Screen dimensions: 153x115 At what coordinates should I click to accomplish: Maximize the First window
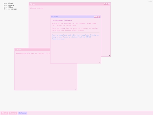[107, 4]
